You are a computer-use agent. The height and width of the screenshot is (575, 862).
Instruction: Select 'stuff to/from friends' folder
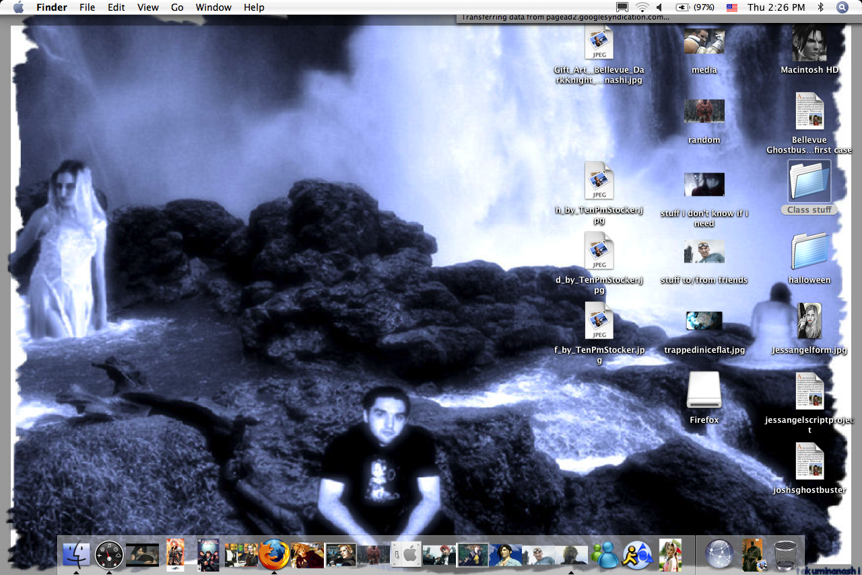[x=704, y=251]
